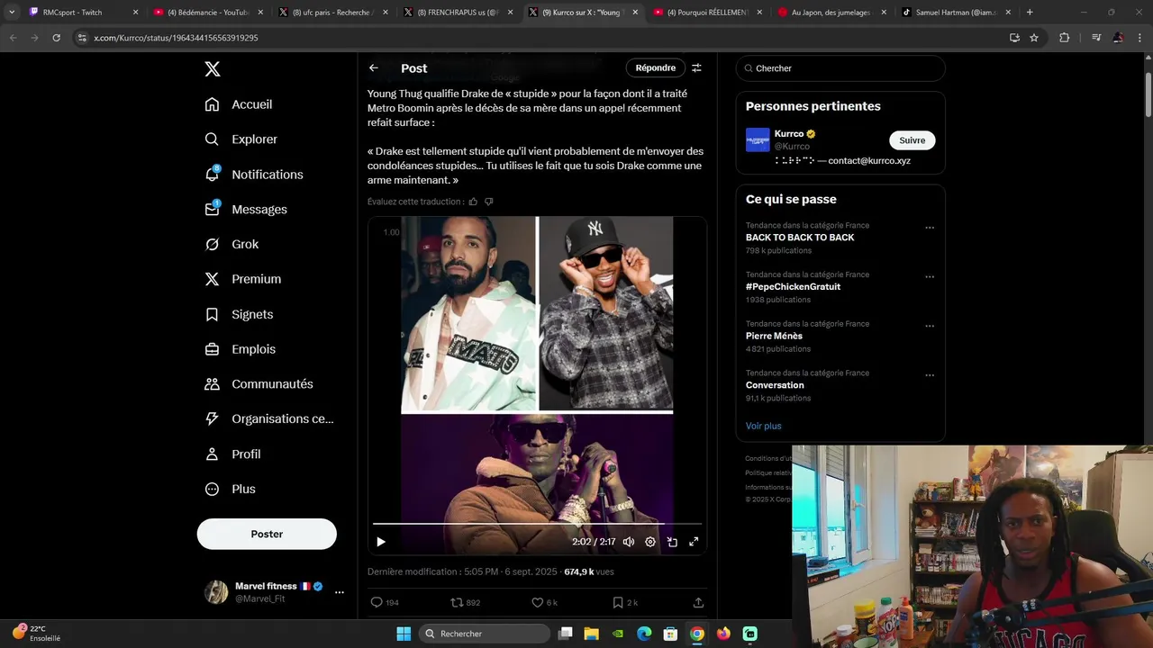Open the X logo home link
Image resolution: width=1153 pixels, height=648 pixels.
pyautogui.click(x=213, y=69)
